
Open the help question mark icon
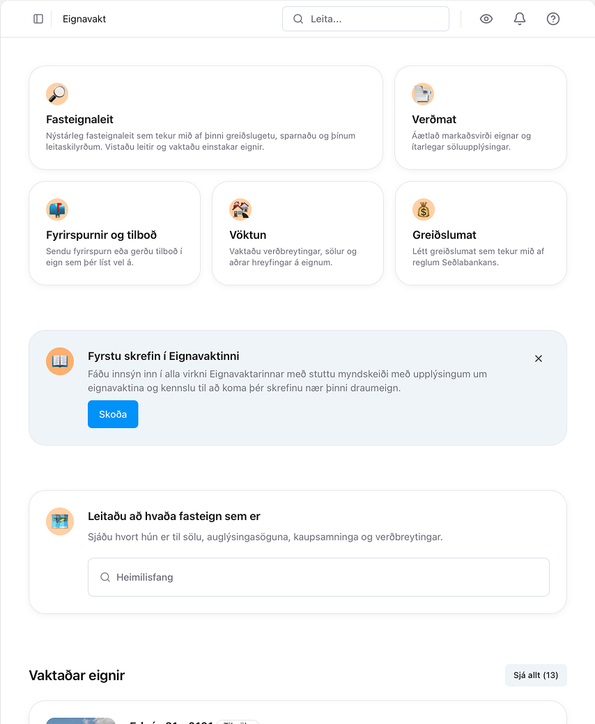pos(553,19)
